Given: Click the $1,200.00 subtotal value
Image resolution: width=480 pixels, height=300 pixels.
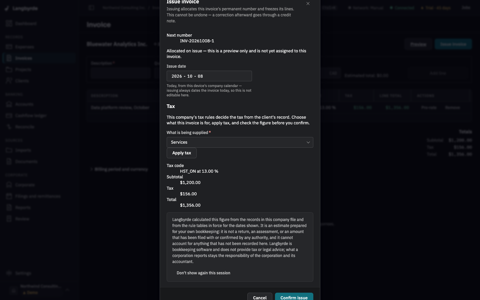Looking at the screenshot, I should tap(190, 182).
